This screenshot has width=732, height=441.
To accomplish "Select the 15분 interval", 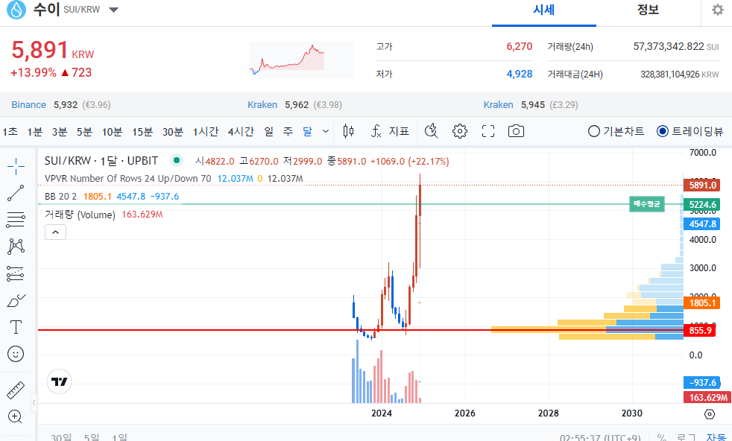I will pos(142,132).
